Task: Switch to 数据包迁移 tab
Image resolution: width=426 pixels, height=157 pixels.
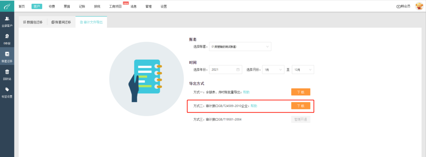Action: pyautogui.click(x=33, y=22)
